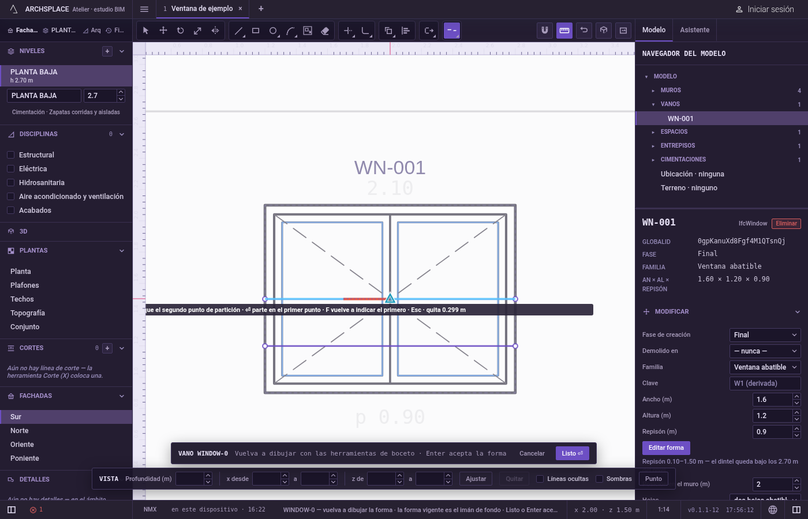Pick the circle sketch tool
Image resolution: width=808 pixels, height=519 pixels.
point(273,31)
